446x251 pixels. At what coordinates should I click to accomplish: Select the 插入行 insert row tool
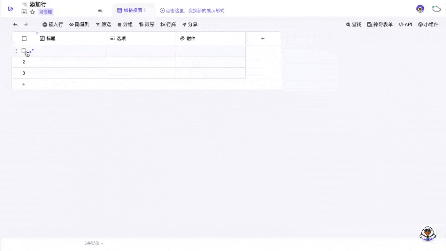pyautogui.click(x=53, y=24)
